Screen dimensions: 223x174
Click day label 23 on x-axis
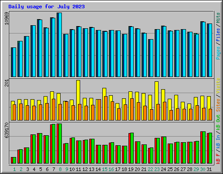pos(157,169)
